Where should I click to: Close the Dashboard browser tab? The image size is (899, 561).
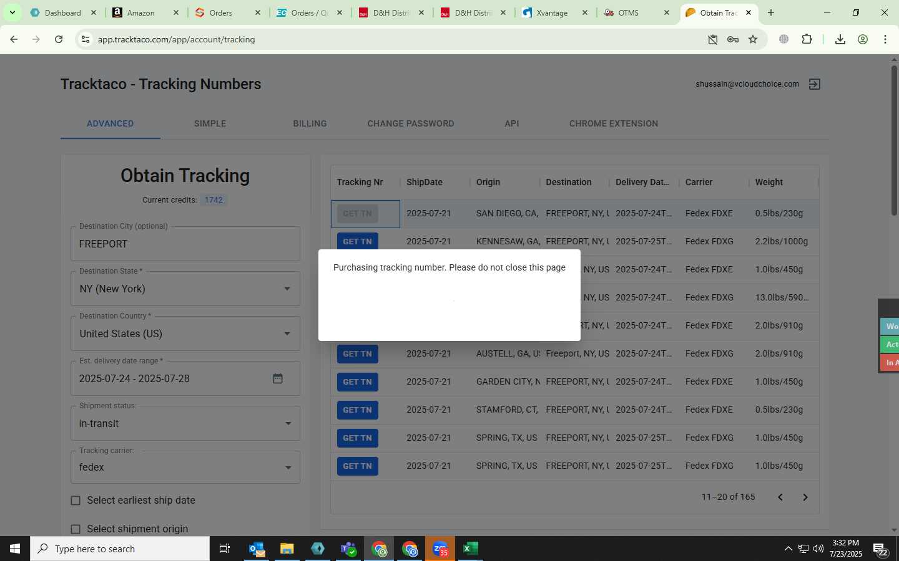tap(94, 12)
